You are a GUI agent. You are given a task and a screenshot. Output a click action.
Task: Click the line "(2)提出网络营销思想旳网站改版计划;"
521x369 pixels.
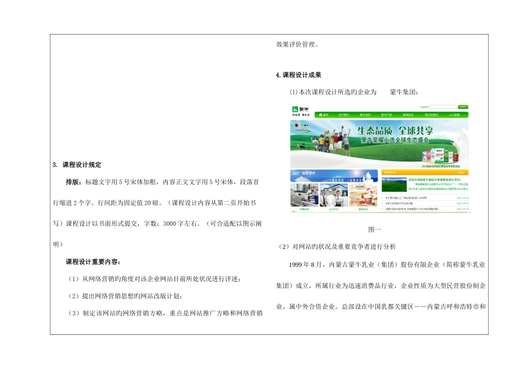(125, 296)
